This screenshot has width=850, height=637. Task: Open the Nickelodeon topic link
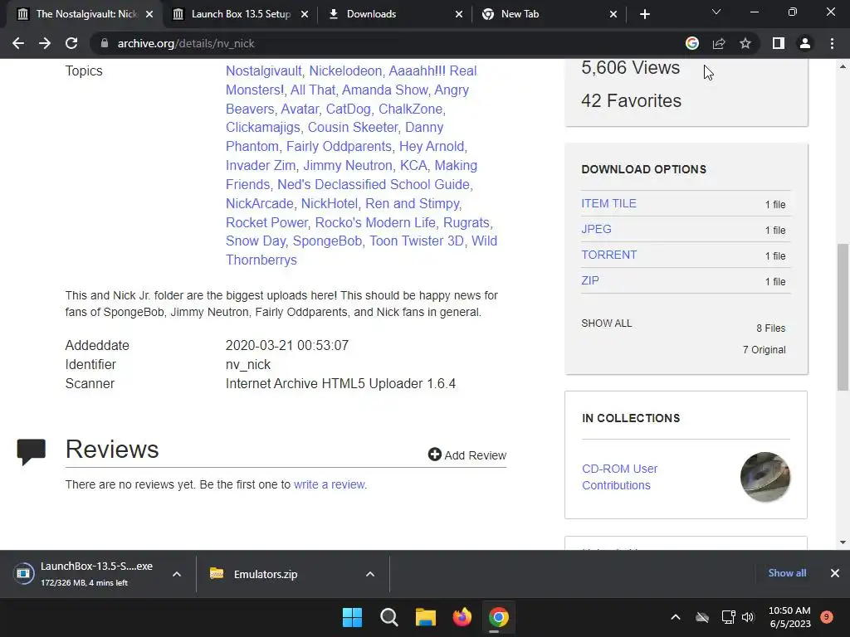click(345, 71)
